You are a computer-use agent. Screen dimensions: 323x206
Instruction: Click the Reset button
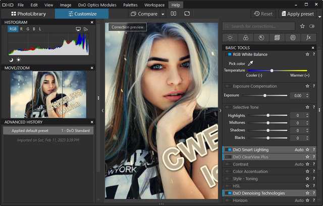pos(263,14)
